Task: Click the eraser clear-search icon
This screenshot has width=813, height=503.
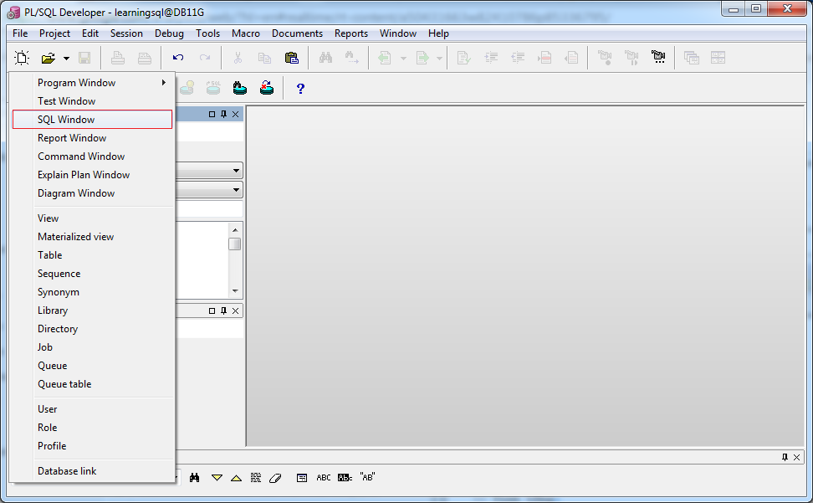Action: pos(275,478)
